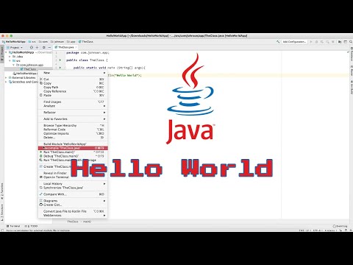
Task: Click run gutter arrow beside public class TheClass
Action: [60, 60]
